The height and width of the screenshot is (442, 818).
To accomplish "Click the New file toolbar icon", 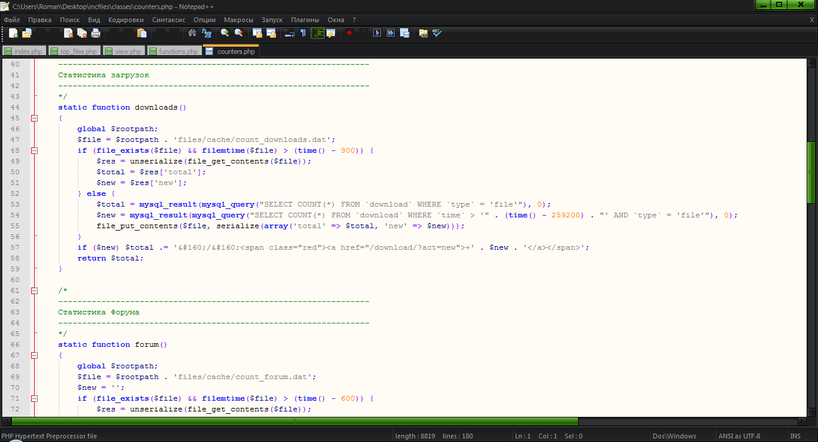I will 13,33.
